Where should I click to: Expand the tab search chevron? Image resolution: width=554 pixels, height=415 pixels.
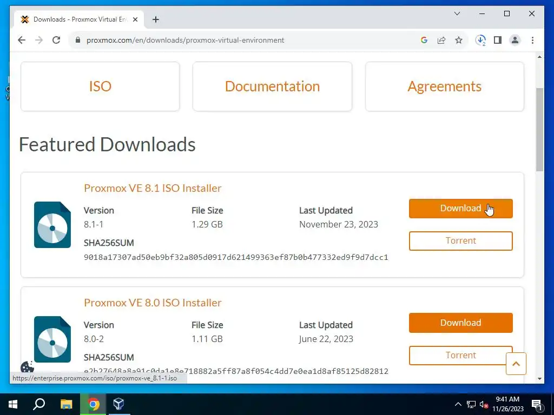(x=457, y=14)
